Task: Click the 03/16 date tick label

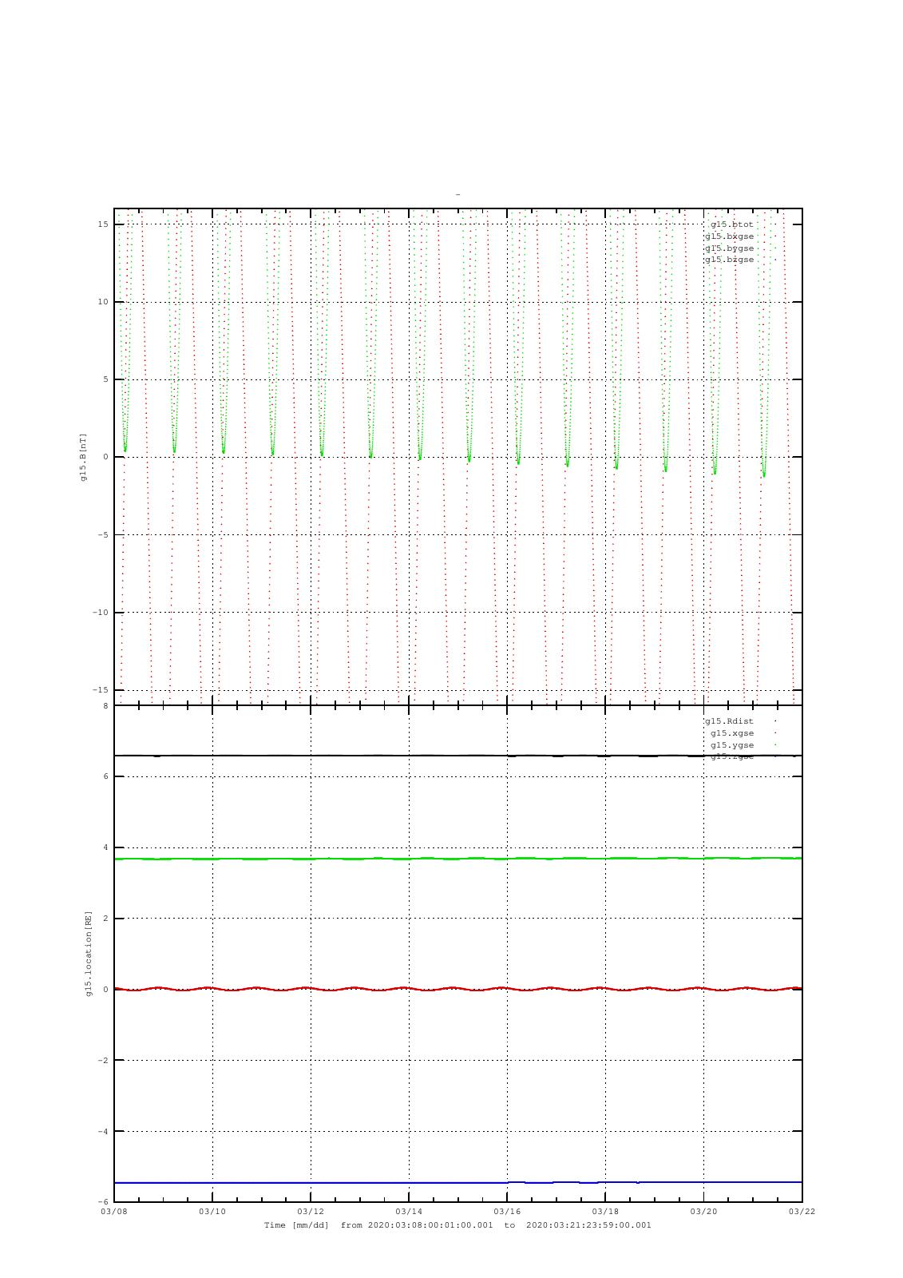Action: (x=507, y=1211)
